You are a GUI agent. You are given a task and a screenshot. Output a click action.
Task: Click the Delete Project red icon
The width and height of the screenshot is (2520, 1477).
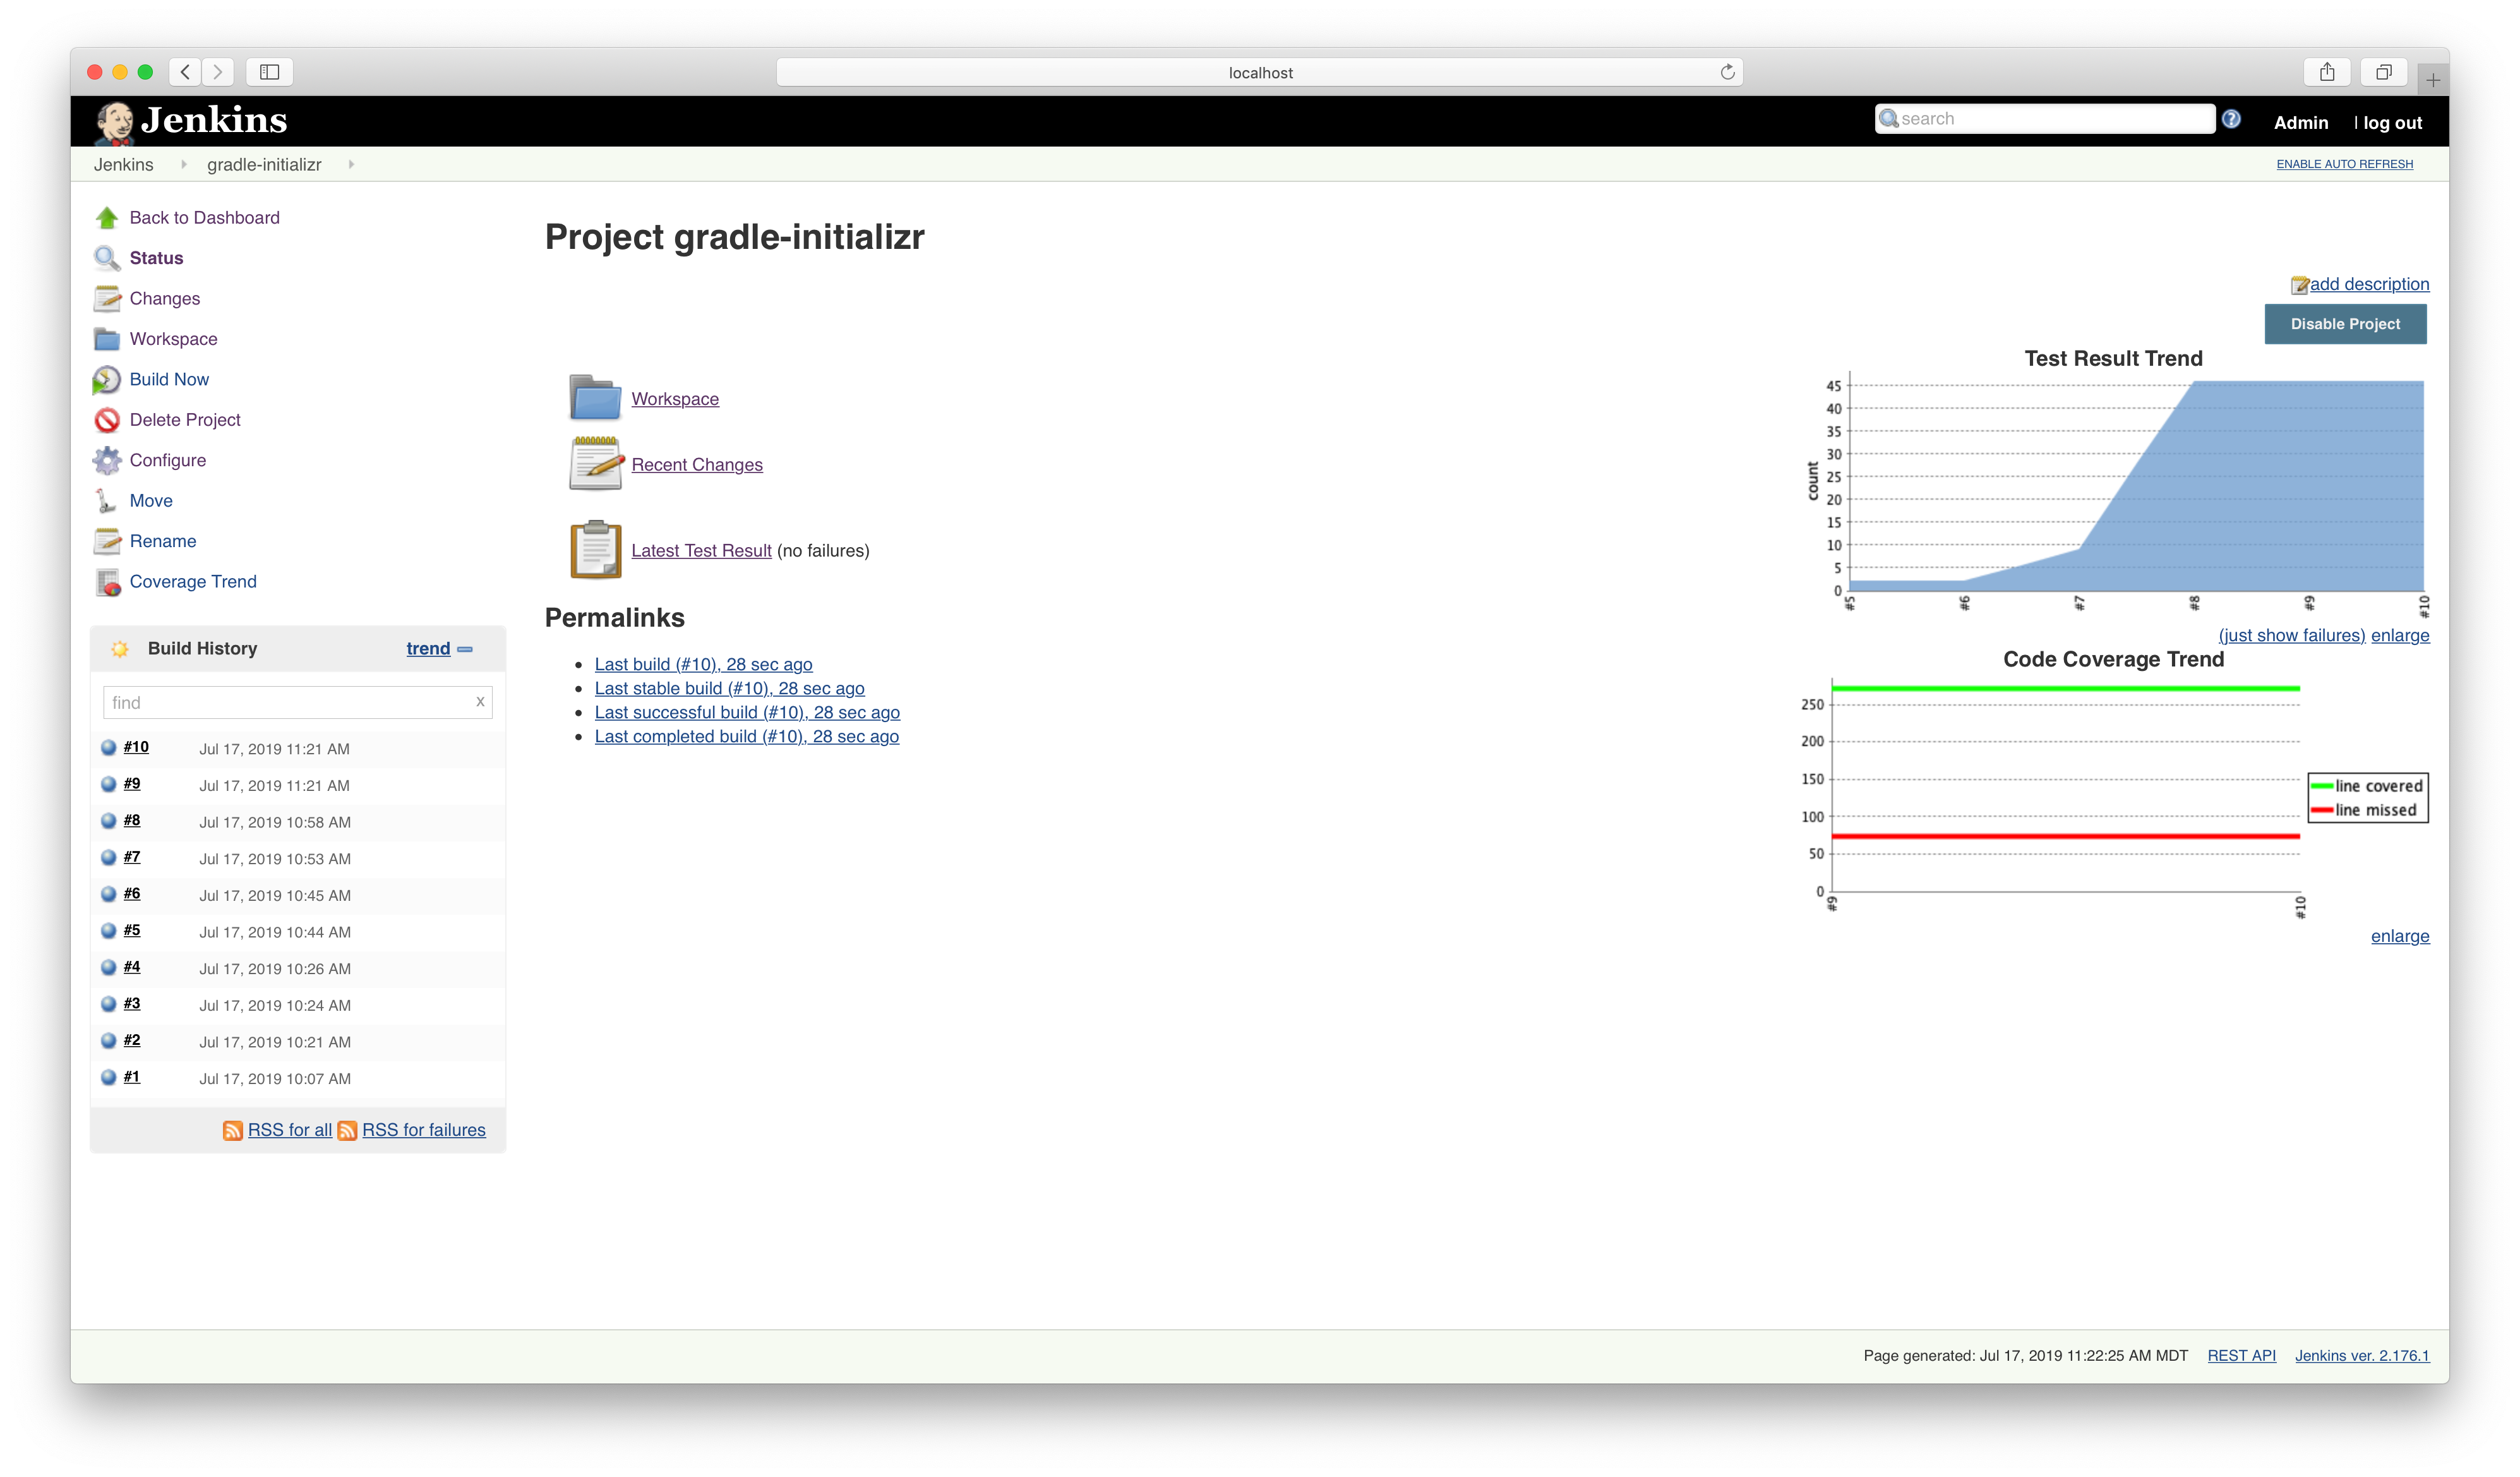pyautogui.click(x=106, y=420)
